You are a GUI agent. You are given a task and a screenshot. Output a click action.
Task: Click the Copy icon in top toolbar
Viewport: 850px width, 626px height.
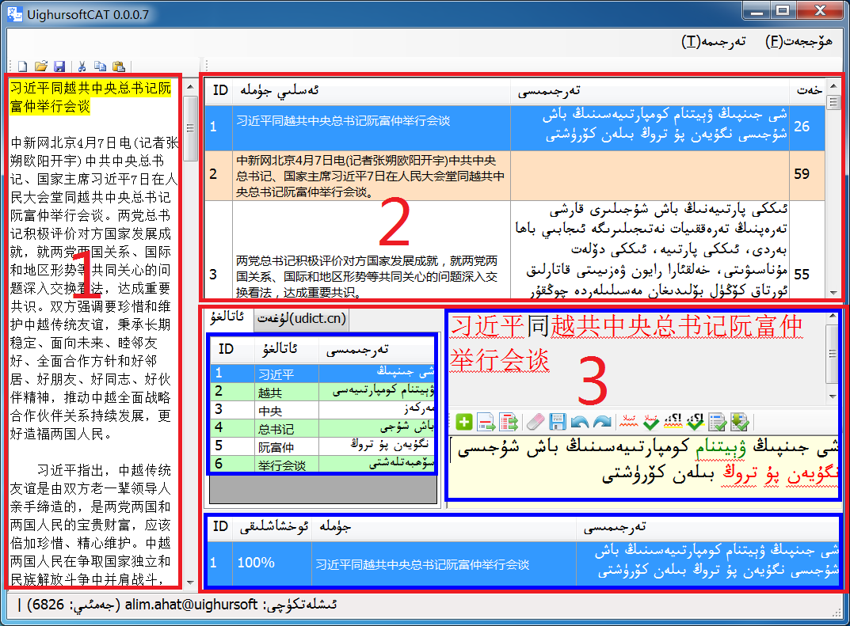(x=101, y=66)
